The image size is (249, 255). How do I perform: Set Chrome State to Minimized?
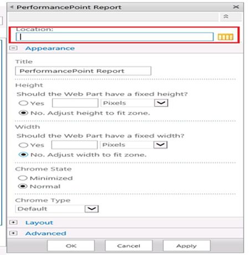coord(23,178)
